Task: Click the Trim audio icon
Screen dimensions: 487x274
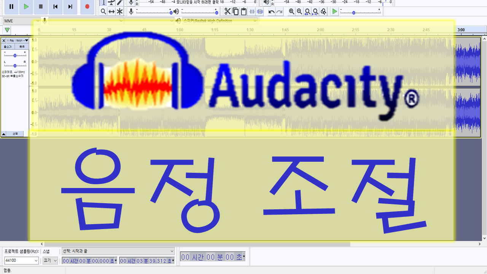Action: [x=252, y=11]
